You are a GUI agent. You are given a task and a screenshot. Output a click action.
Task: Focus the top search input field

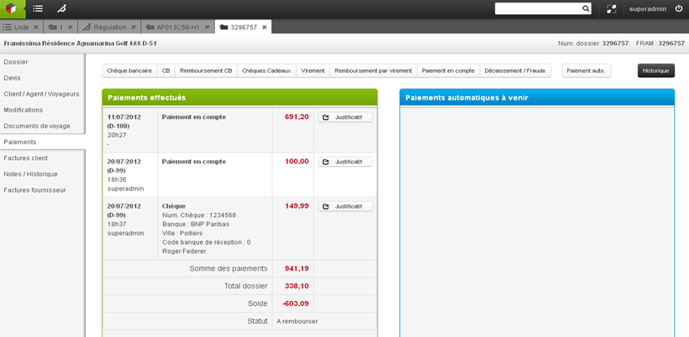click(x=538, y=9)
